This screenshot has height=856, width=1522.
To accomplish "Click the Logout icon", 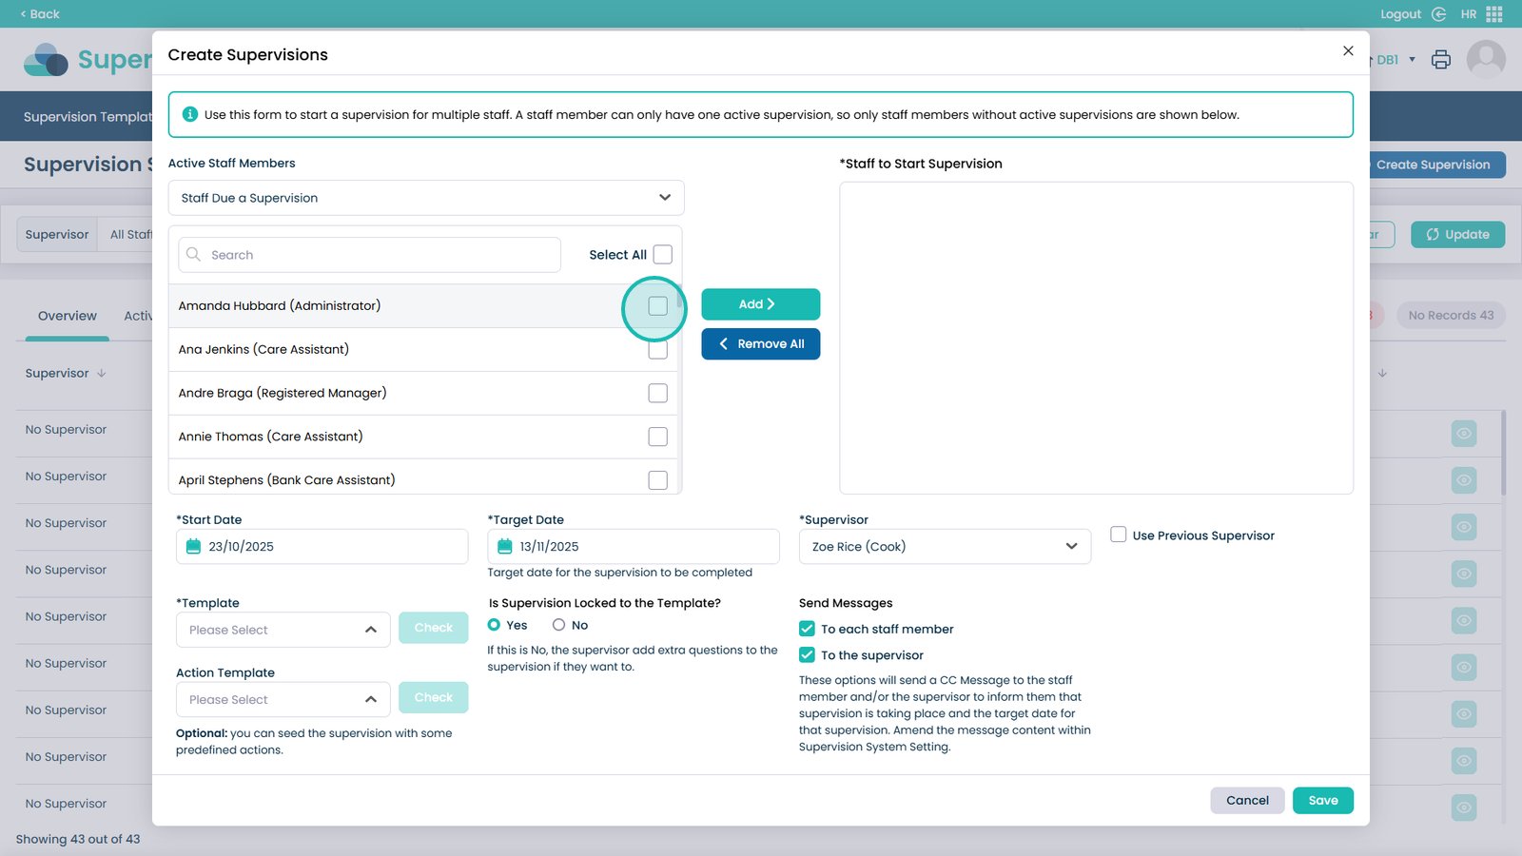I will click(1438, 14).
